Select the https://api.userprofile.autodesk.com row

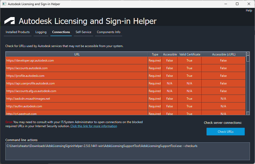point(125,83)
